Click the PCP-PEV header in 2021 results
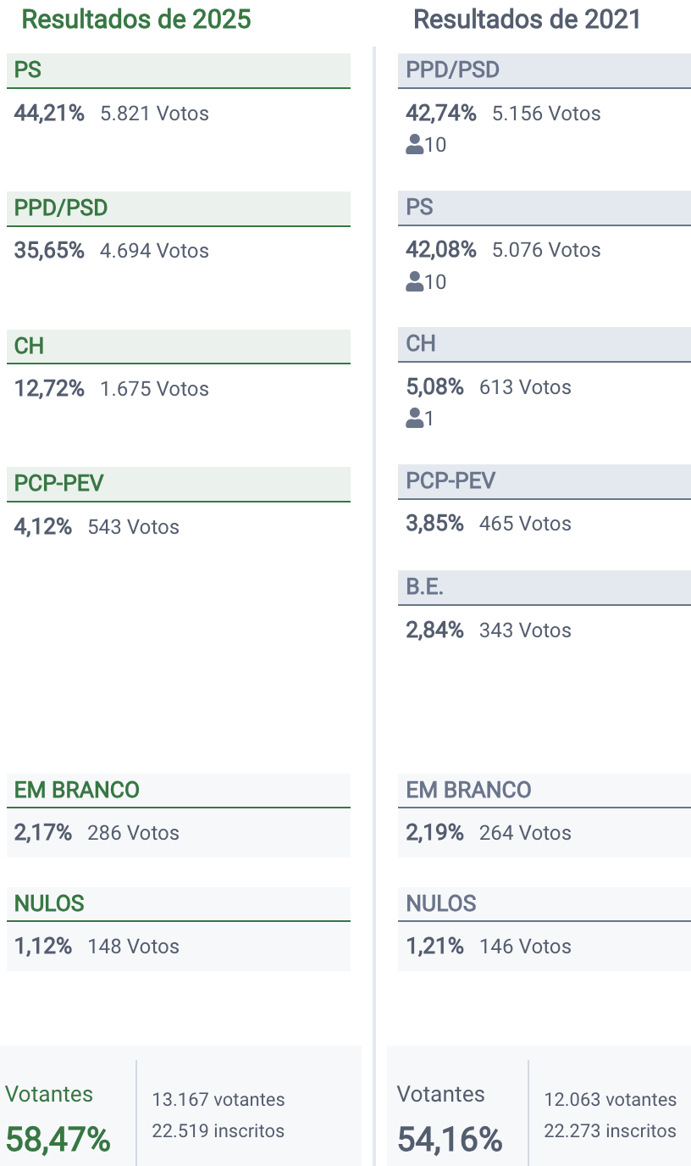The height and width of the screenshot is (1166, 691). 544,481
